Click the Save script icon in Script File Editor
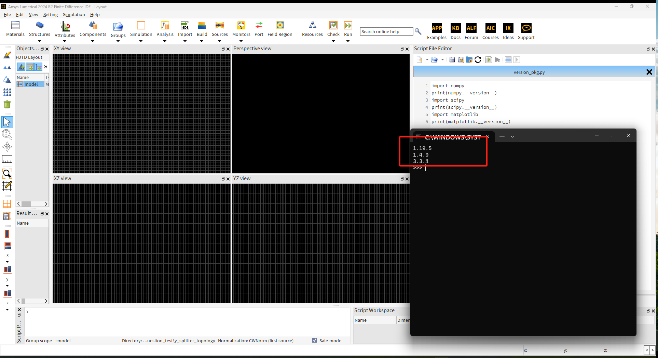 [x=452, y=59]
